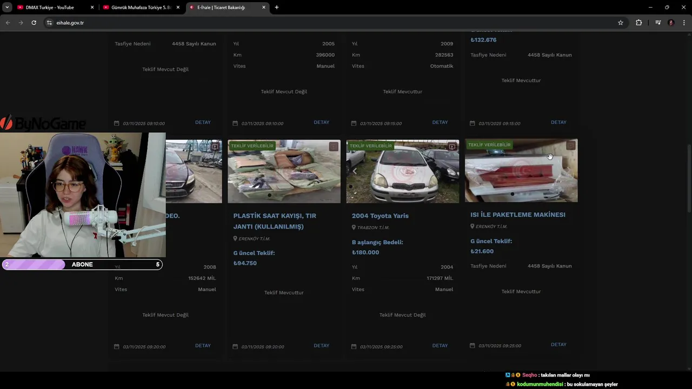This screenshot has width=692, height=389.
Task: Open DETAY for ısı ile paketleme makinesi
Action: 558,344
